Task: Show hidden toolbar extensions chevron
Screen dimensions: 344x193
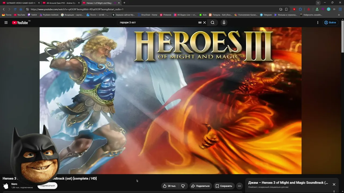Action: (x=334, y=9)
